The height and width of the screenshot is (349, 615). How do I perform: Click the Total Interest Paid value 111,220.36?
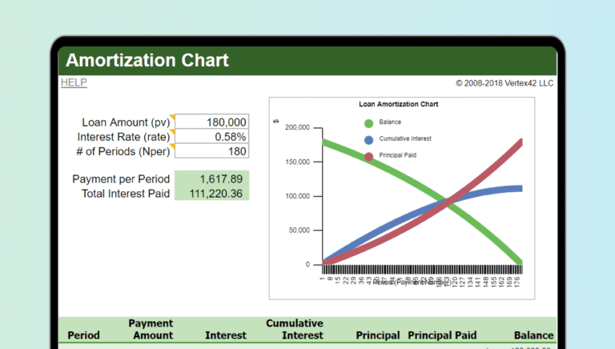coord(212,193)
